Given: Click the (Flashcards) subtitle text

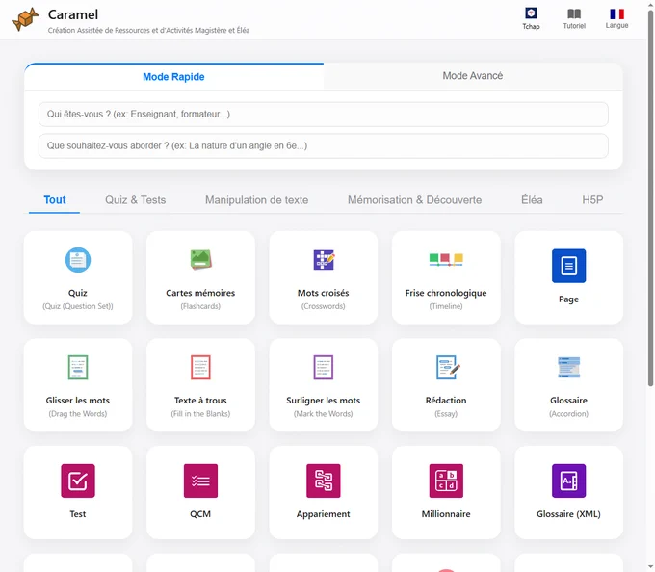Looking at the screenshot, I should pyautogui.click(x=200, y=306).
